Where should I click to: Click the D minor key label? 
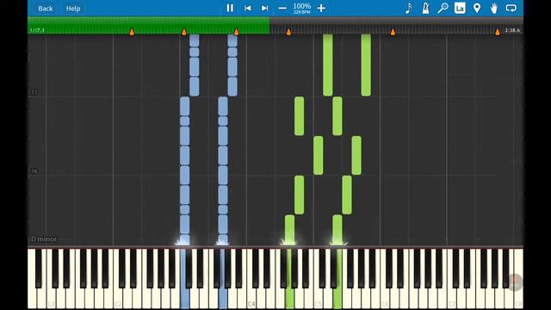[44, 239]
